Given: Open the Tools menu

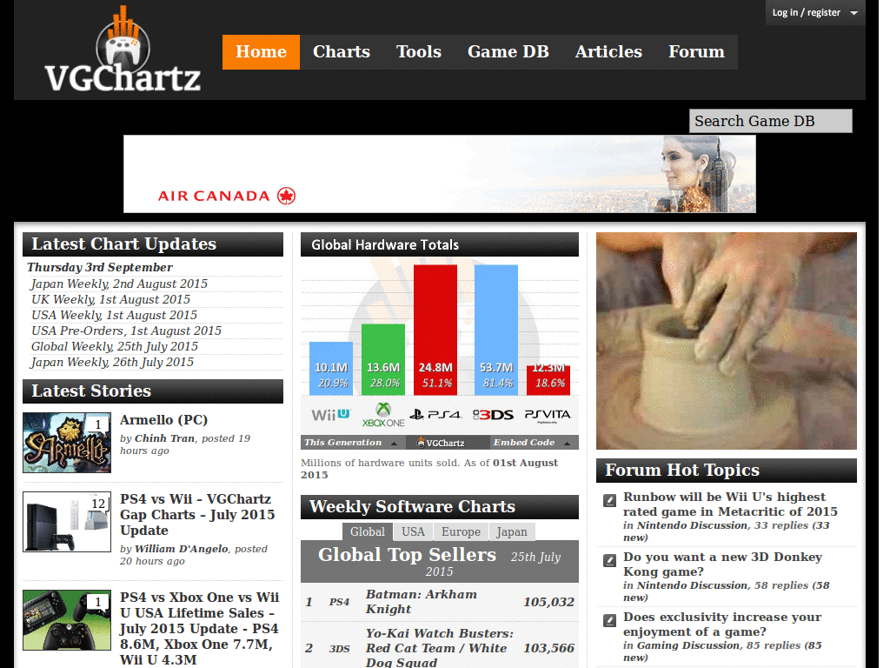Looking at the screenshot, I should click(x=418, y=52).
